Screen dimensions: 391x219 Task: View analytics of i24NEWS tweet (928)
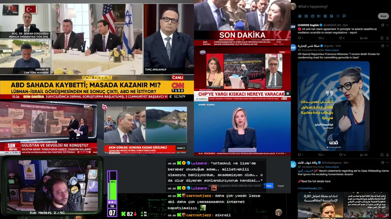tap(363, 38)
